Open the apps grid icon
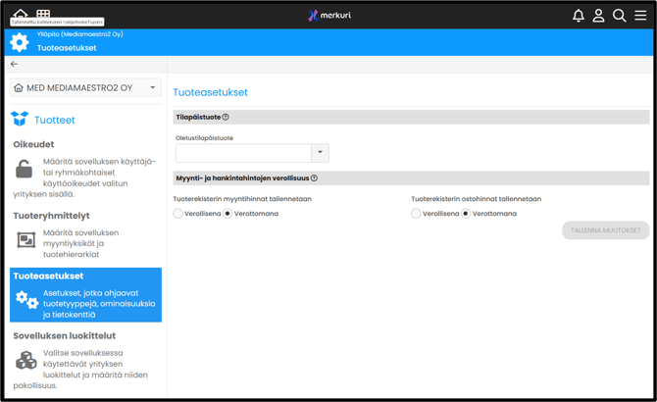The height and width of the screenshot is (402, 657). [x=43, y=13]
